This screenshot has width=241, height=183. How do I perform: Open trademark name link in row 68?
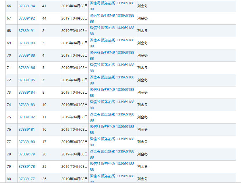[x=112, y=31]
